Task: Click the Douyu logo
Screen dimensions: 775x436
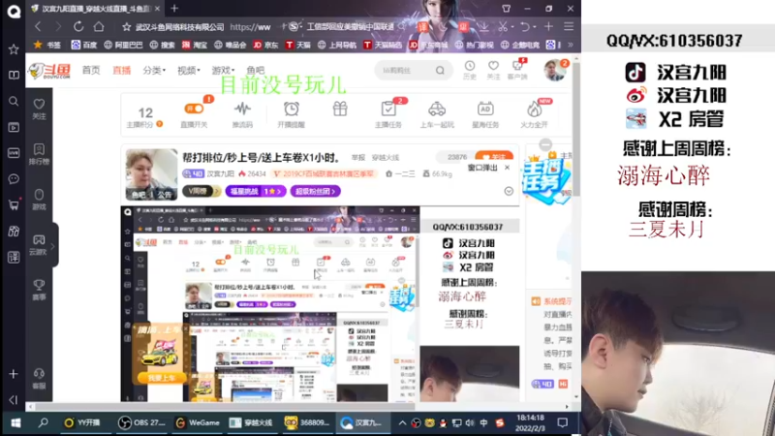Action: (49, 71)
